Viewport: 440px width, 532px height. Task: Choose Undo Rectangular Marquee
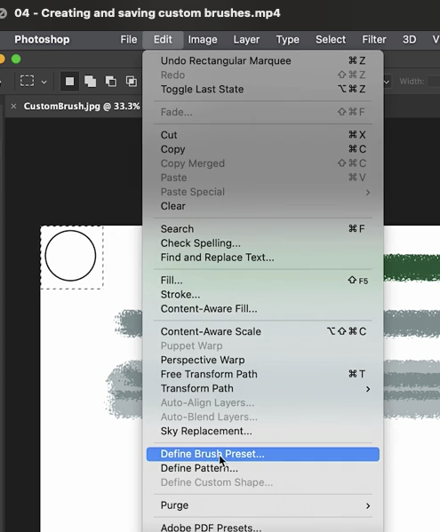[263, 60]
